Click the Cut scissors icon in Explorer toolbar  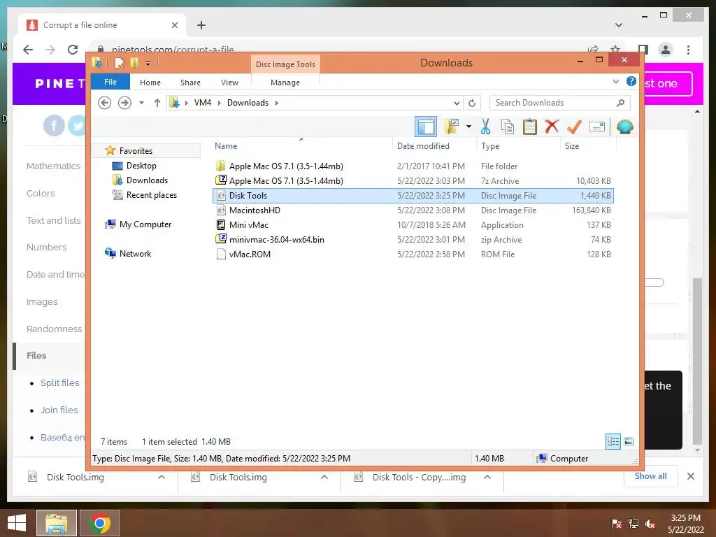pos(485,127)
